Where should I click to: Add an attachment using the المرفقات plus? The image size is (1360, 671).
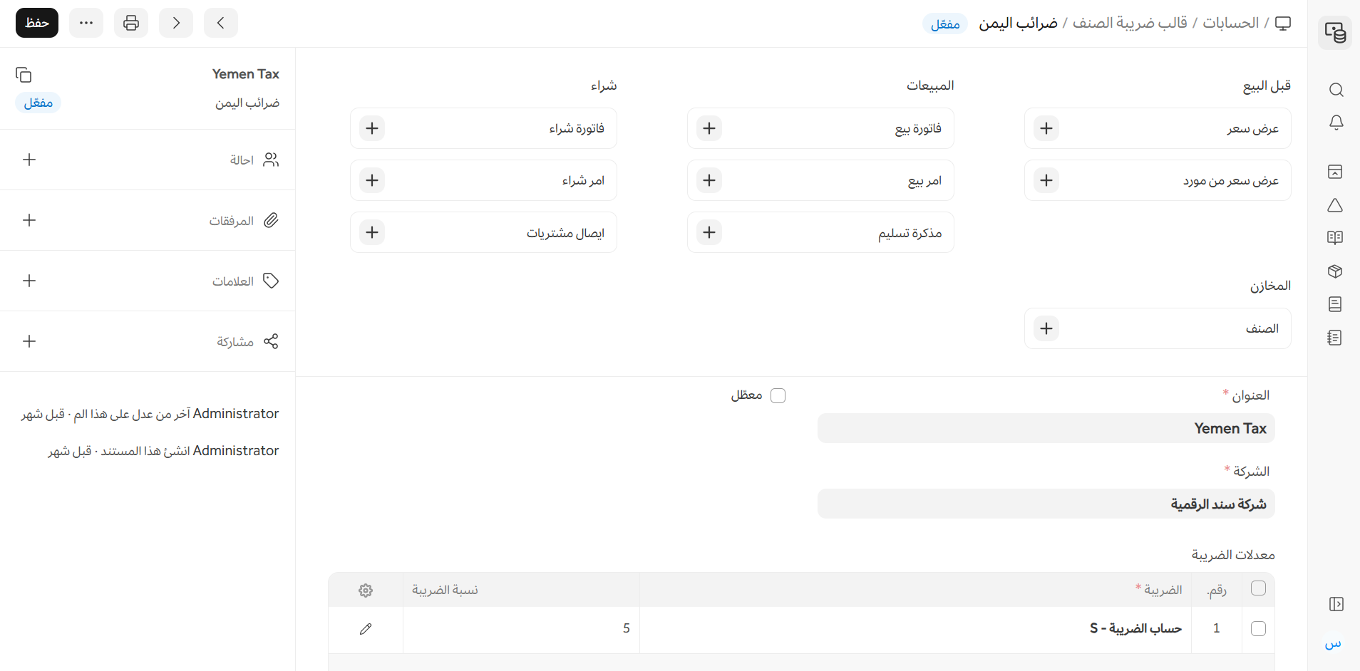pyautogui.click(x=29, y=220)
